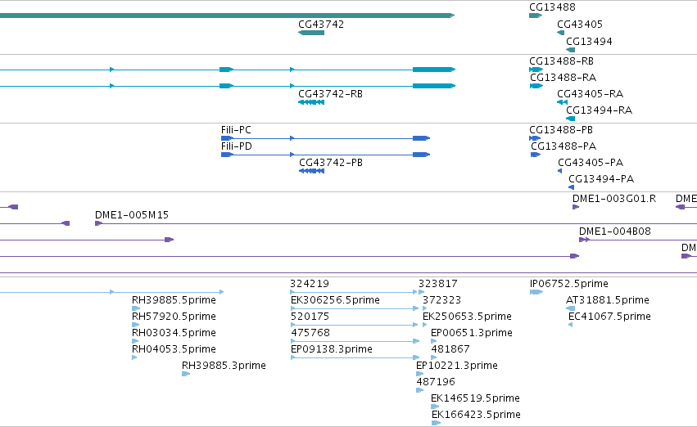697x427 pixels.
Task: Select the CG43405 gene label
Action: pyautogui.click(x=580, y=25)
